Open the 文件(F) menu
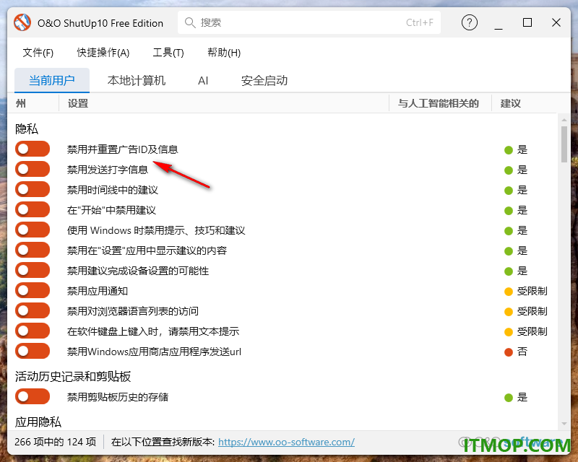This screenshot has height=462, width=578. coord(38,53)
